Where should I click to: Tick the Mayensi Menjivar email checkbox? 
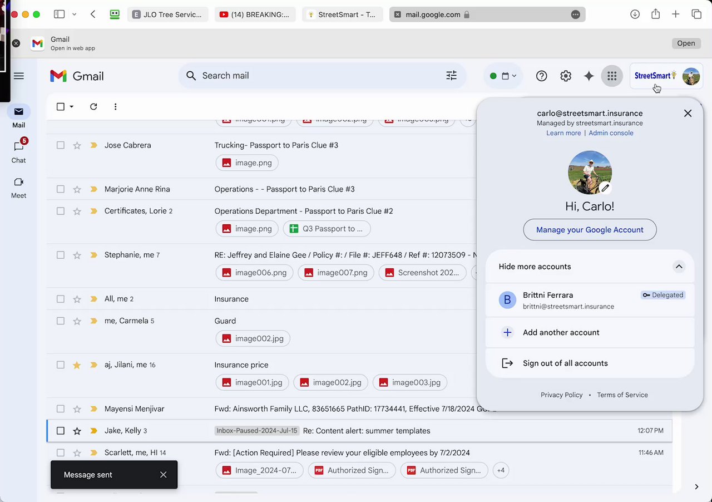[61, 409]
